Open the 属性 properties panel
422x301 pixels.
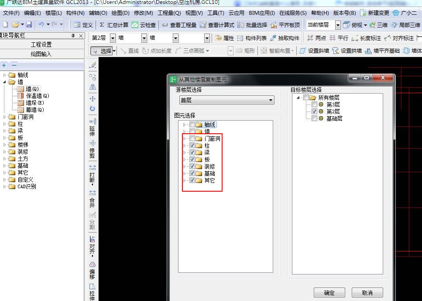[224, 38]
